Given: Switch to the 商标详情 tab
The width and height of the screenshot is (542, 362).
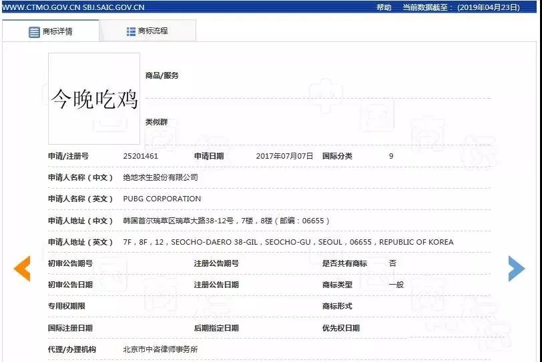Looking at the screenshot, I should pos(51,31).
